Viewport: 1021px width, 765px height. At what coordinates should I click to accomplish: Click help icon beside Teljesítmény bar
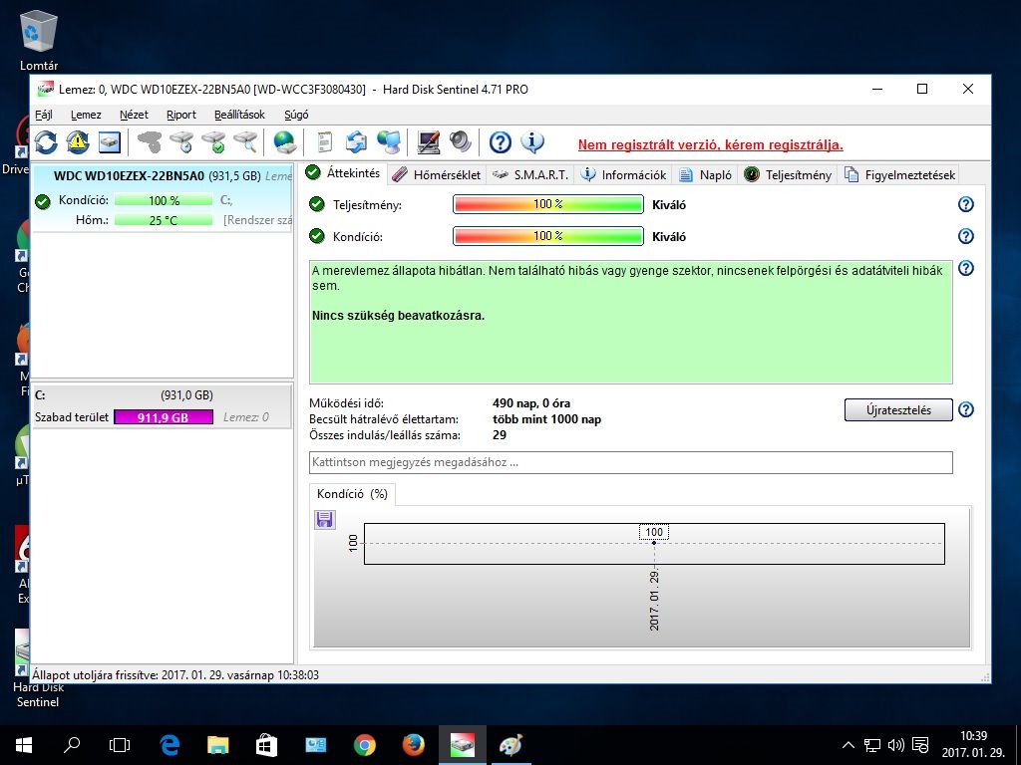coord(965,204)
